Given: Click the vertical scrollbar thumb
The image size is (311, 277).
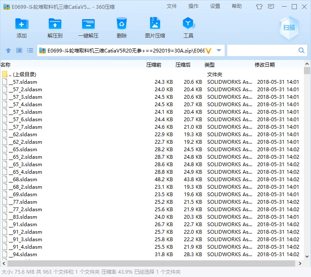Looking at the screenshot, I should (307, 70).
